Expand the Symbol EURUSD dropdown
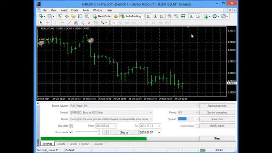This screenshot has width=272, height=153. (150, 113)
